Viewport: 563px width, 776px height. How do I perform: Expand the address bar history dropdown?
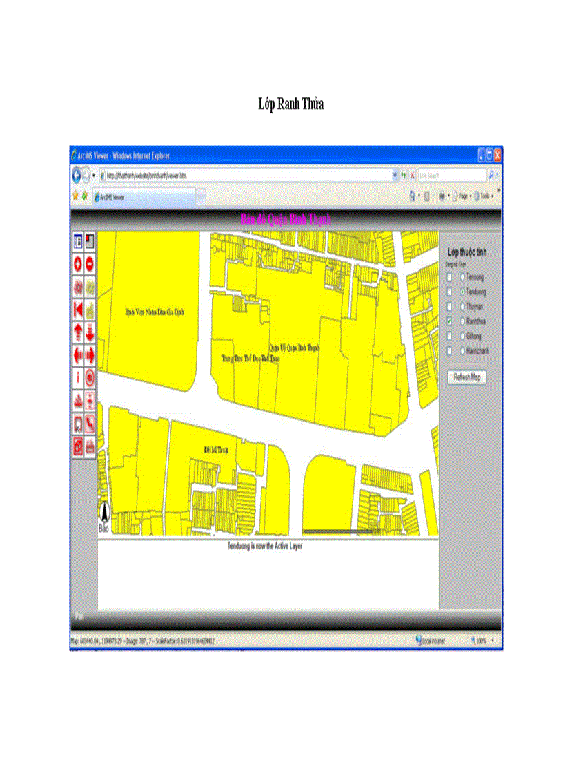pyautogui.click(x=395, y=176)
